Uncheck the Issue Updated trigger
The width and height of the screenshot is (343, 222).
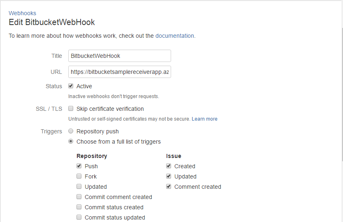click(x=169, y=176)
